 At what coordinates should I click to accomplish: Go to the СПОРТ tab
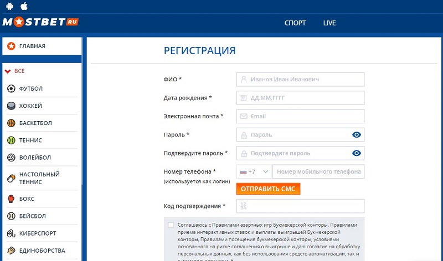tap(295, 23)
